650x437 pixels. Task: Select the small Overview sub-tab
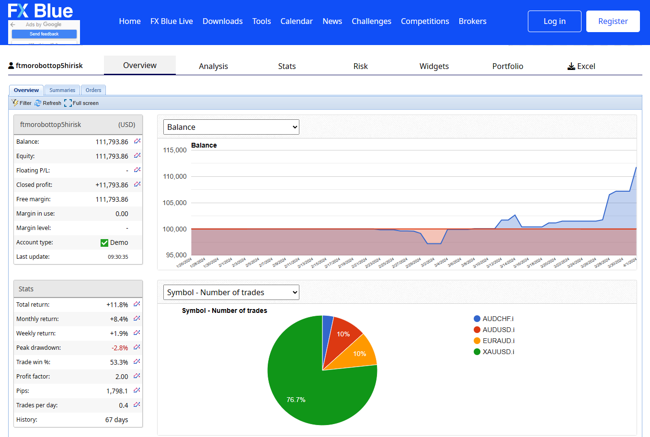(26, 90)
